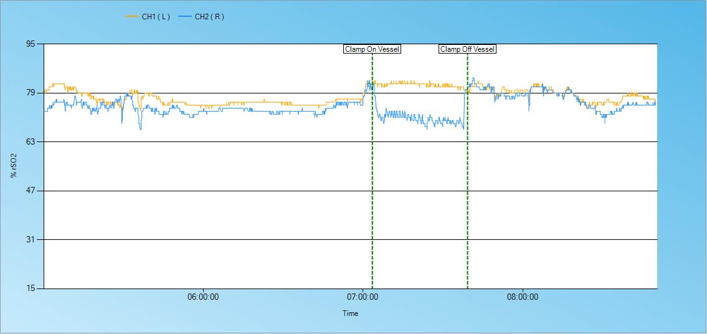
Task: Select the orange CH1 legend line swatch
Action: point(132,17)
